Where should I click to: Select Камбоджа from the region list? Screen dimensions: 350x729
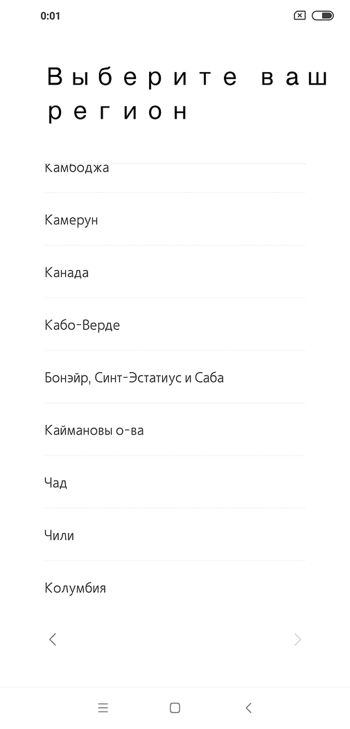tap(175, 178)
